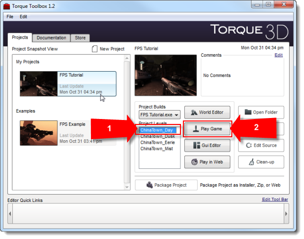Click the large FPS Tutorial preview image
This screenshot has width=304, height=239.
pyautogui.click(x=166, y=75)
